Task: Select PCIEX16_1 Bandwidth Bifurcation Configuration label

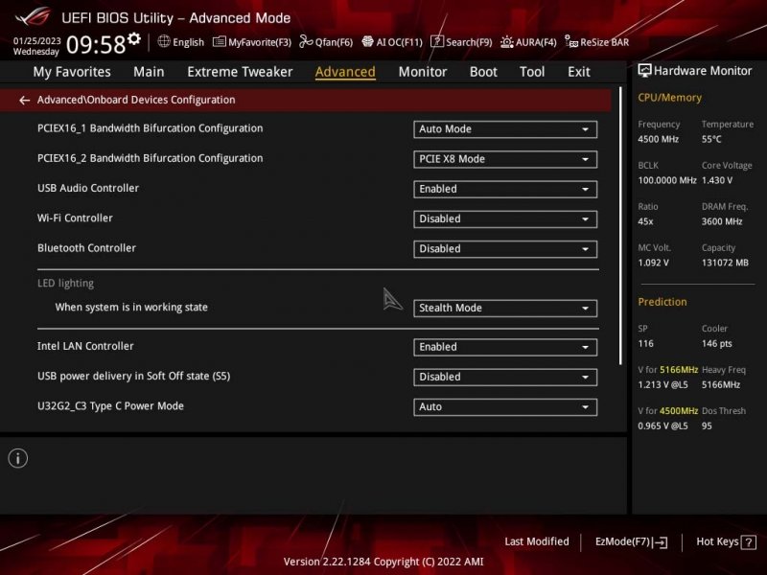Action: [151, 128]
